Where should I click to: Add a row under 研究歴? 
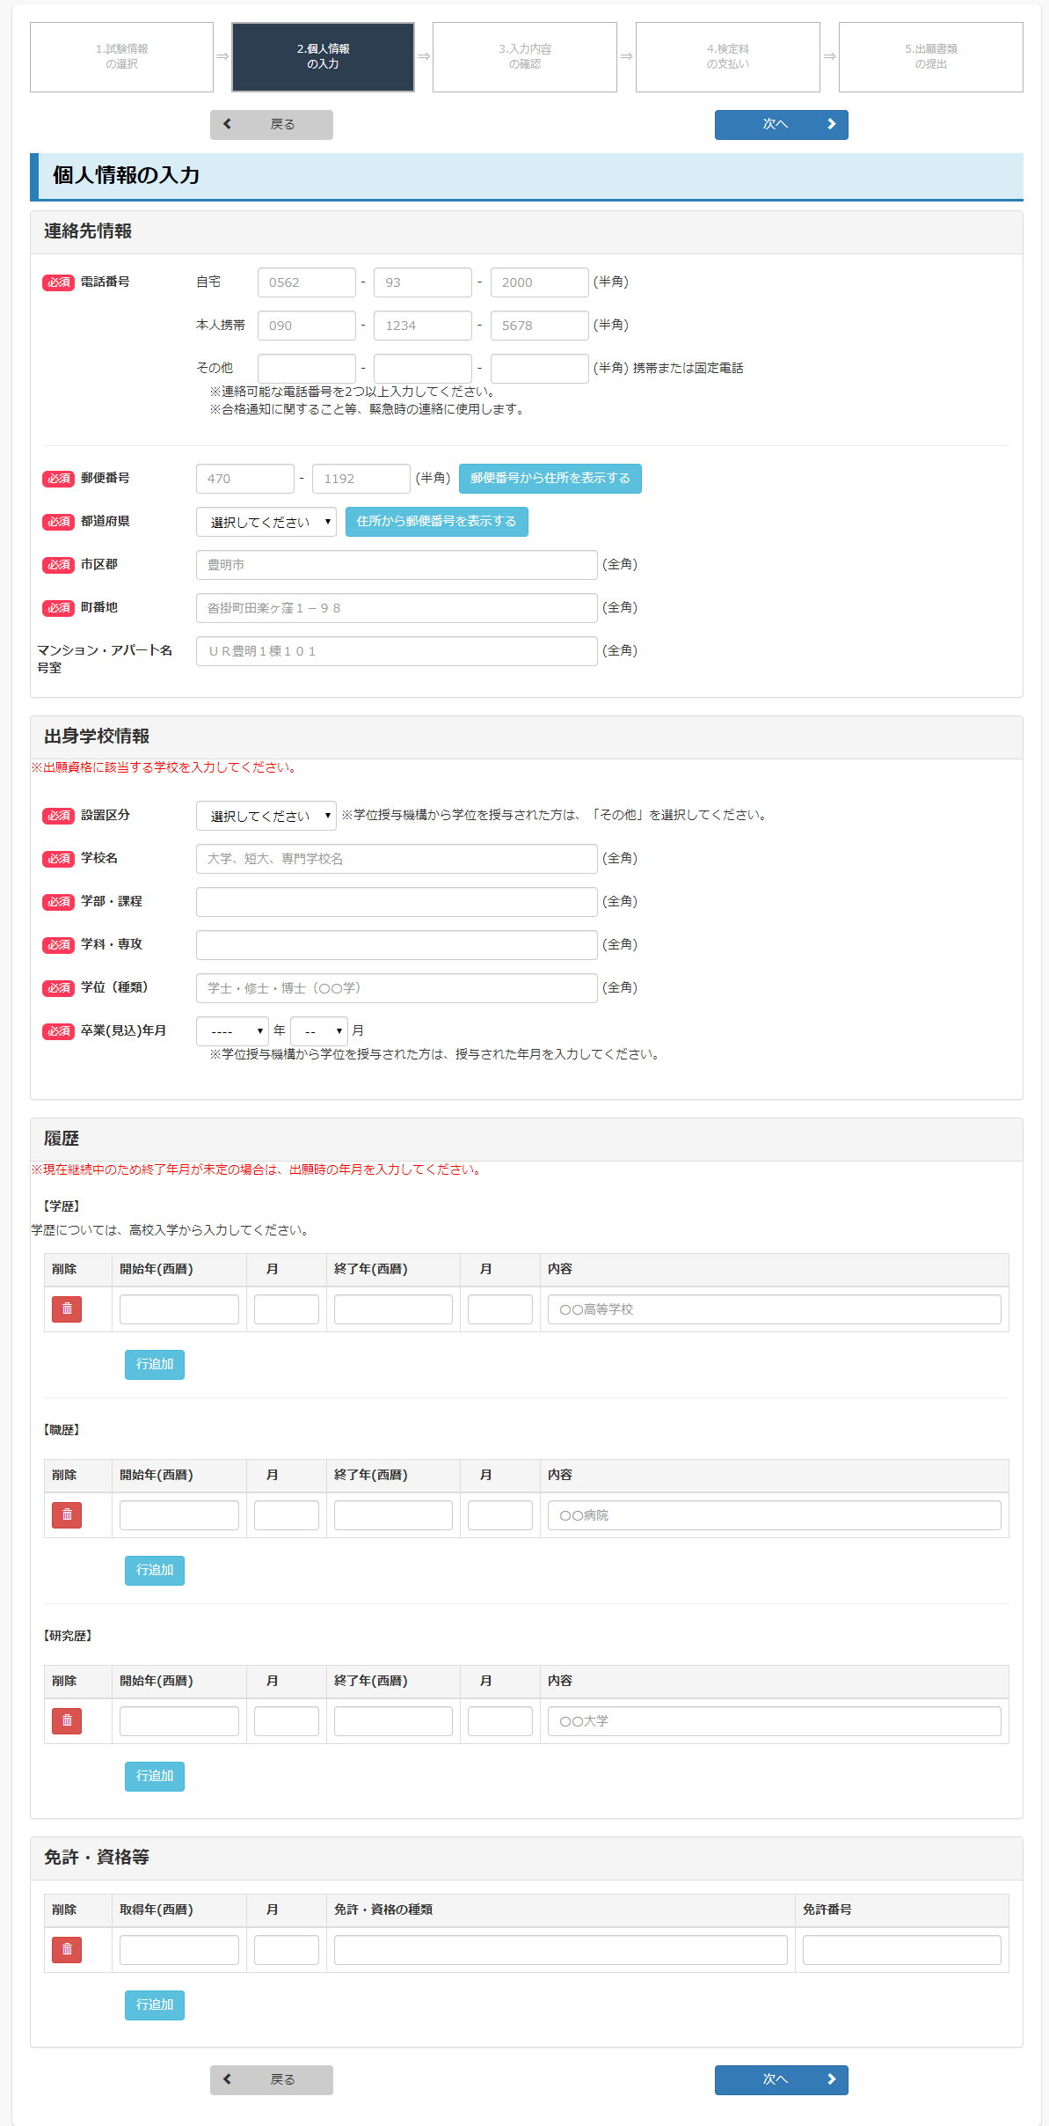click(155, 1776)
